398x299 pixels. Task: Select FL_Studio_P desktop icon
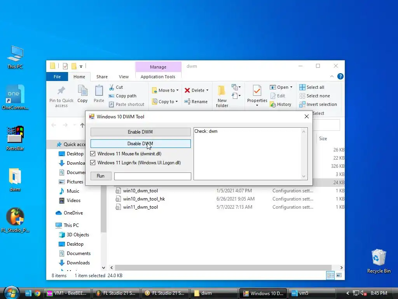tap(15, 220)
